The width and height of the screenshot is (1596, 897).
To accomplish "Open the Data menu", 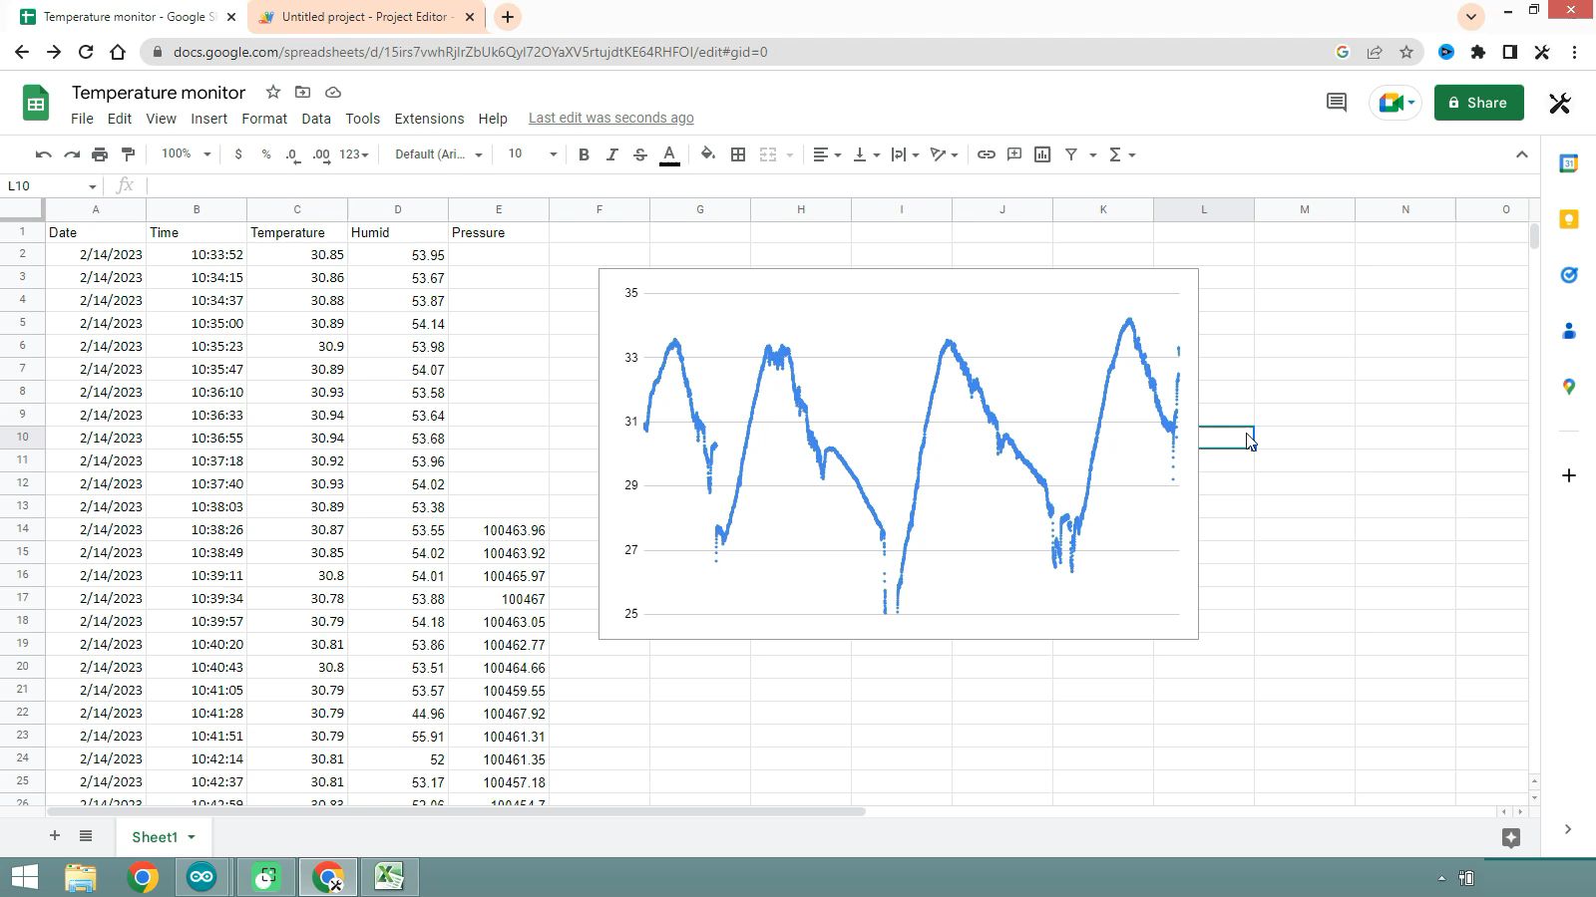I will pyautogui.click(x=316, y=119).
